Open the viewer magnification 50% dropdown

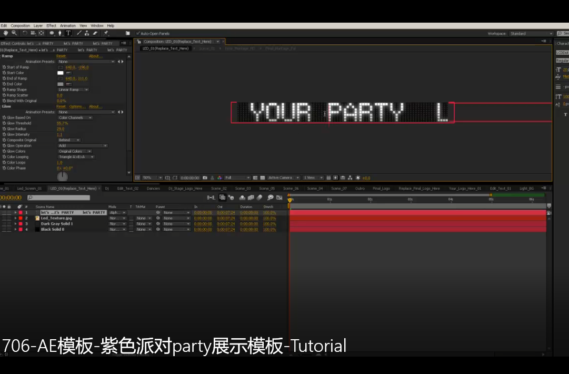(152, 178)
